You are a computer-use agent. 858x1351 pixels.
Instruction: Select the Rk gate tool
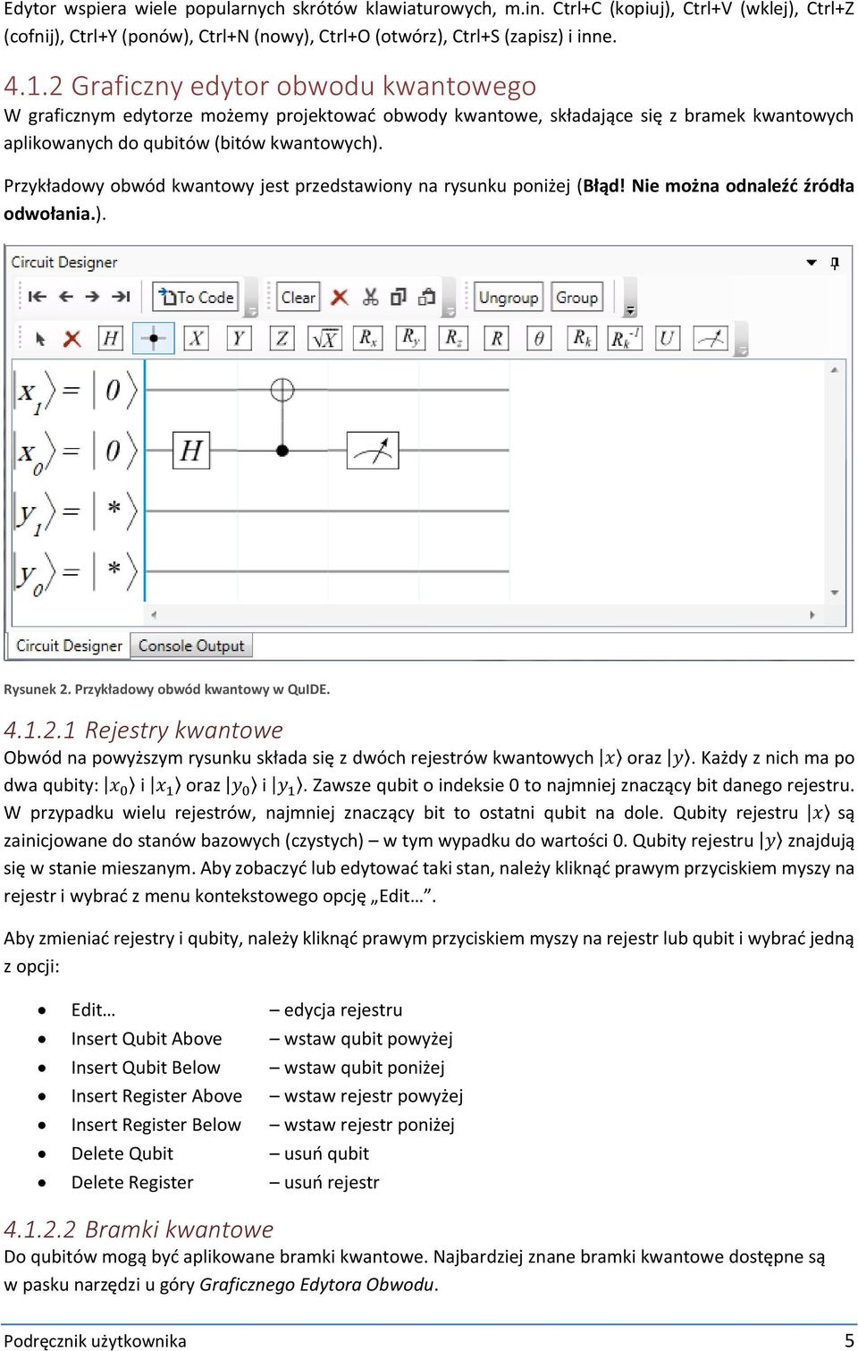[582, 339]
